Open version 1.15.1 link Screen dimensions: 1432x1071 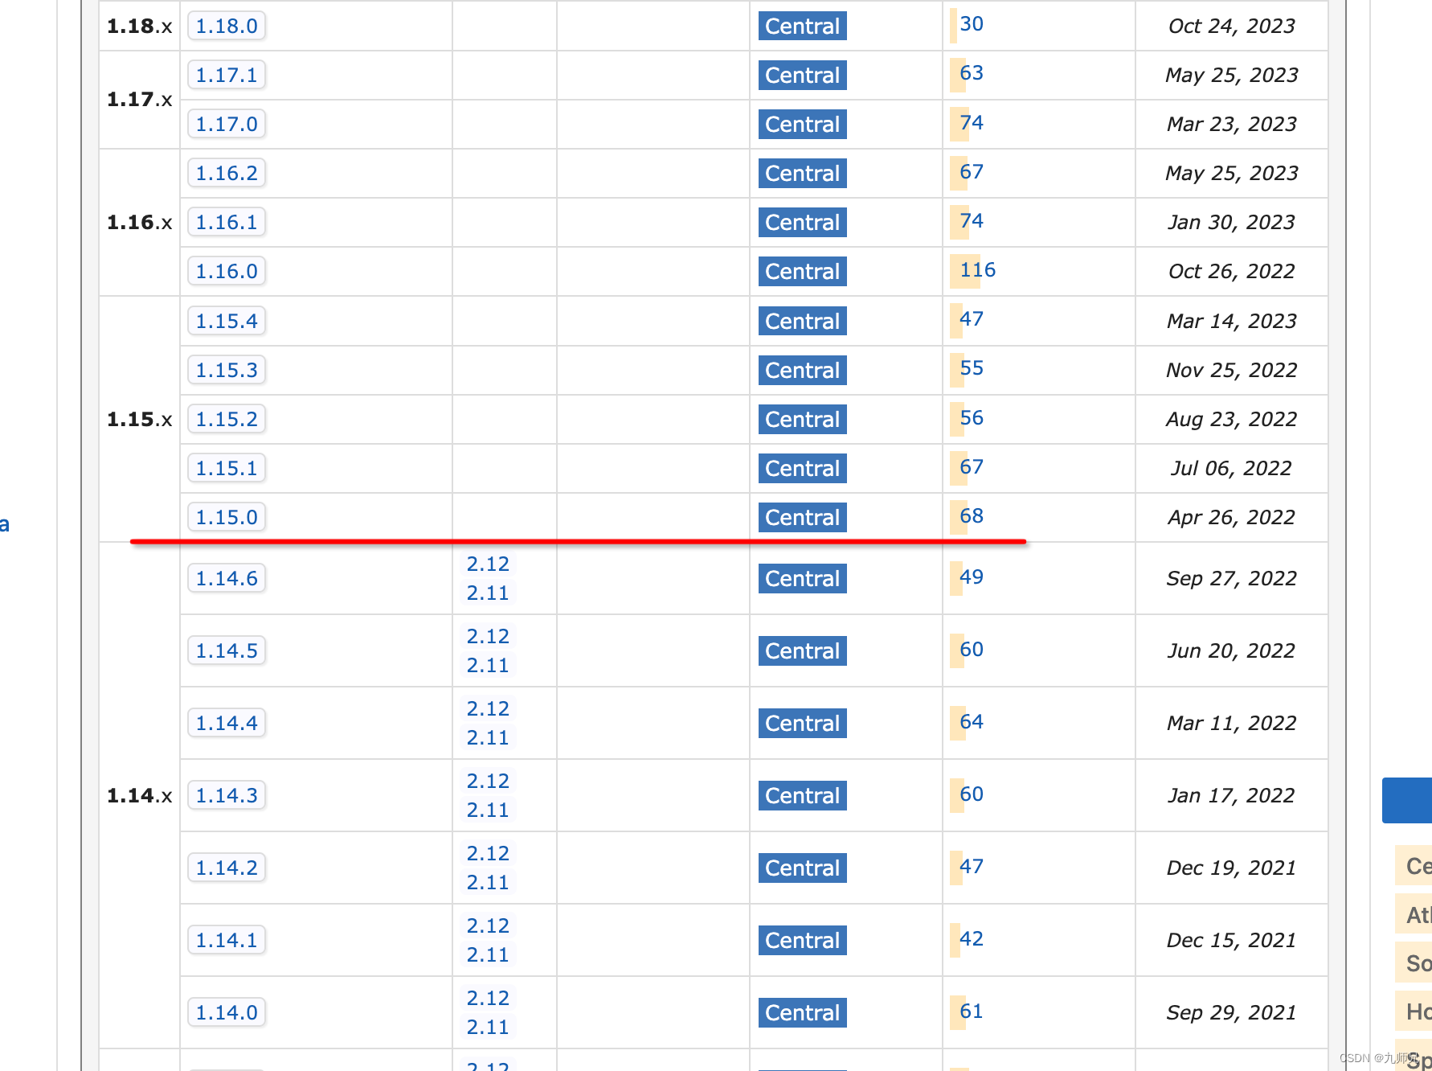point(227,468)
